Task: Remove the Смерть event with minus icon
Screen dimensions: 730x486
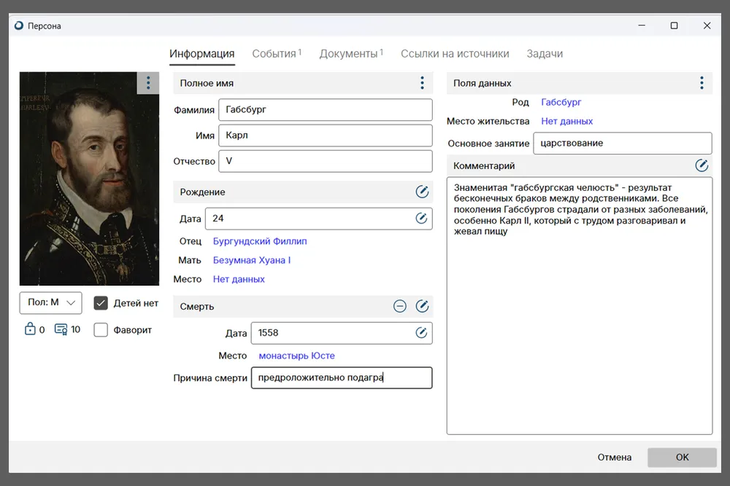Action: 400,306
